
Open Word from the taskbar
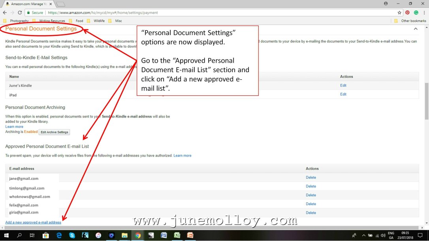click(x=164, y=235)
